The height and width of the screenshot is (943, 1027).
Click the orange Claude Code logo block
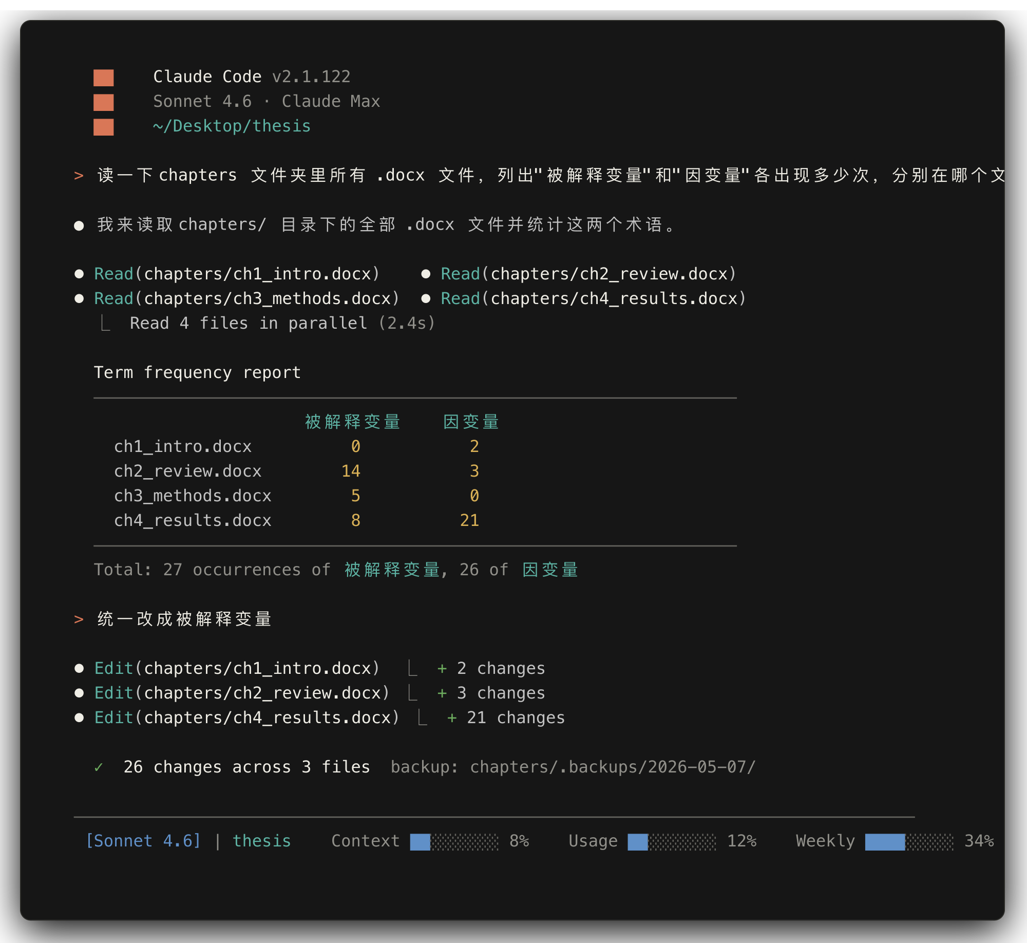click(x=103, y=102)
